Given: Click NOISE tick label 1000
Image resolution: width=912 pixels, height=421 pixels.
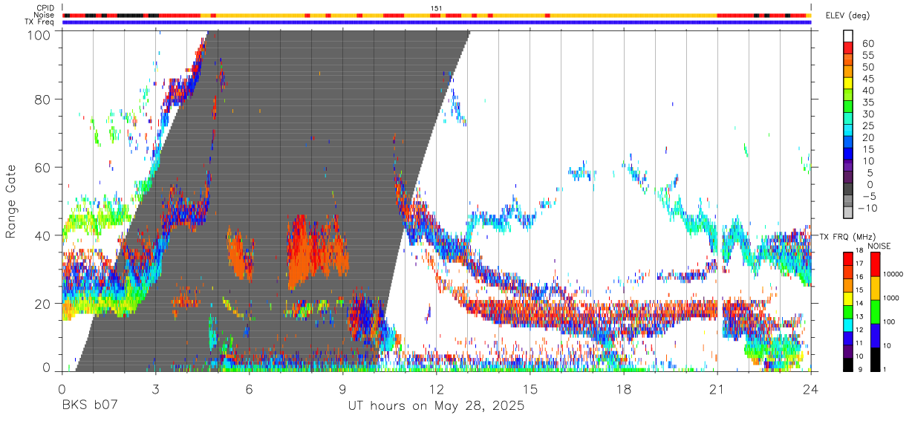Looking at the screenshot, I should [890, 298].
